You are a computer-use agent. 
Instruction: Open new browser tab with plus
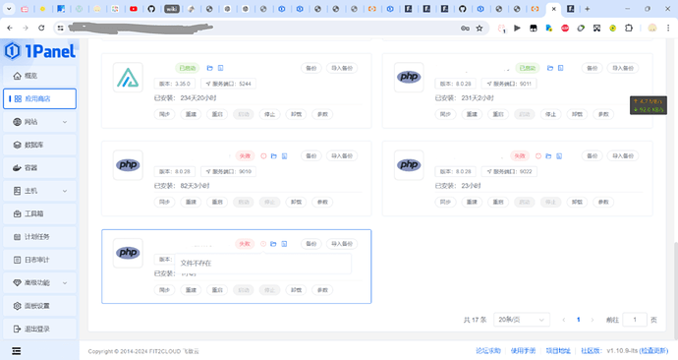pos(588,9)
